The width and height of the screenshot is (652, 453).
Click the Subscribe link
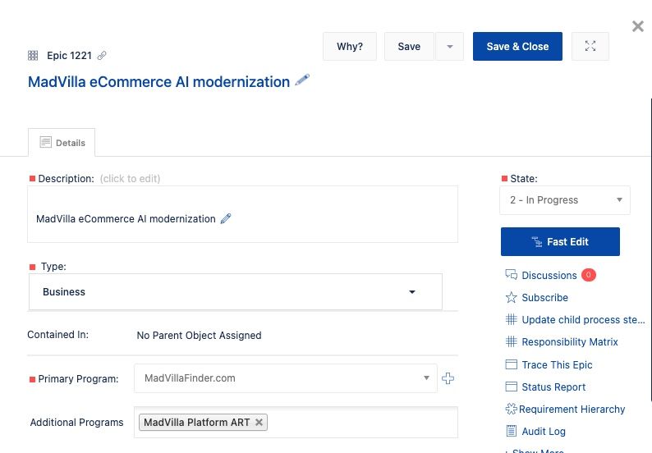coord(544,298)
